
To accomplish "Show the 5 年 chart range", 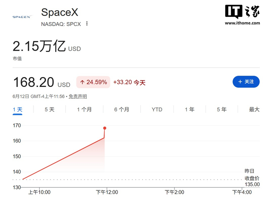I will point(222,109).
